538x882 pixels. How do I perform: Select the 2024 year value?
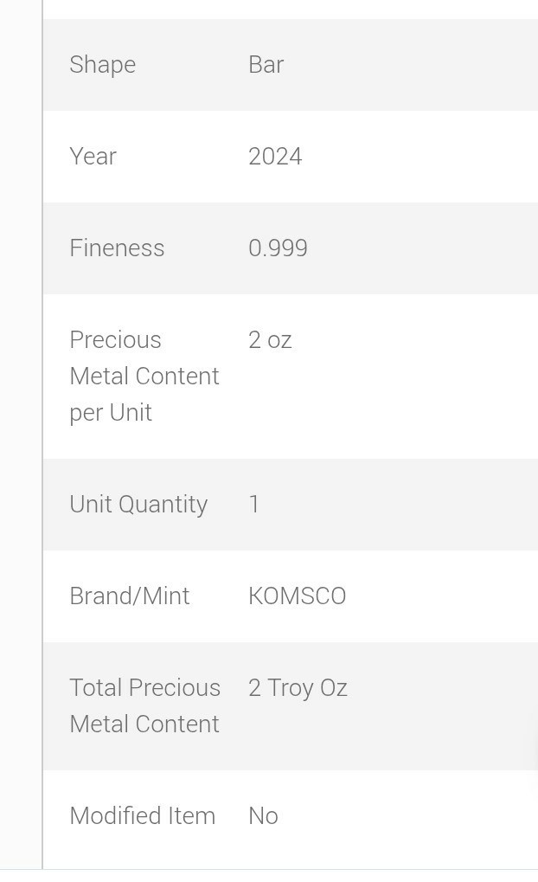275,157
